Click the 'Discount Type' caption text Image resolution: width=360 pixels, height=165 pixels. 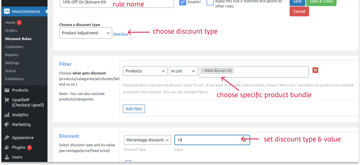click(x=135, y=150)
